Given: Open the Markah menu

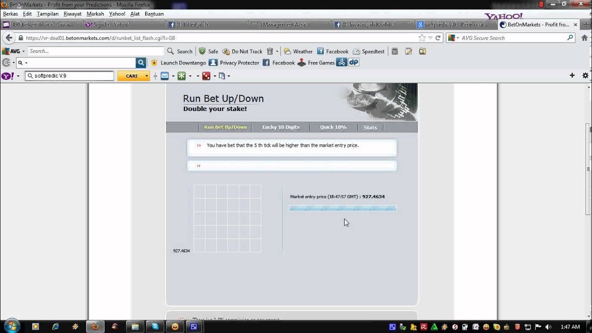Looking at the screenshot, I should (95, 14).
